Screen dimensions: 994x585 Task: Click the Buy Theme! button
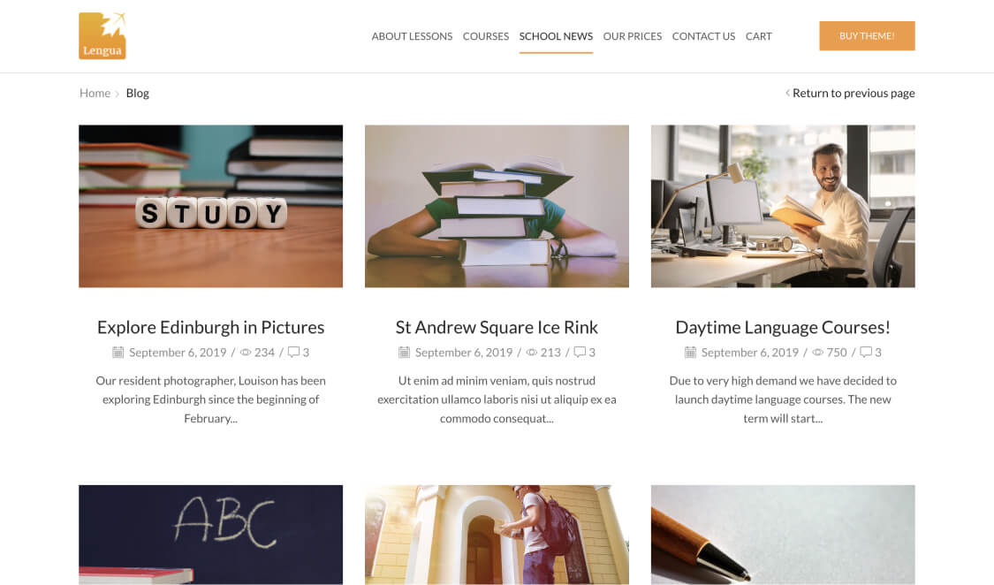pyautogui.click(x=867, y=35)
